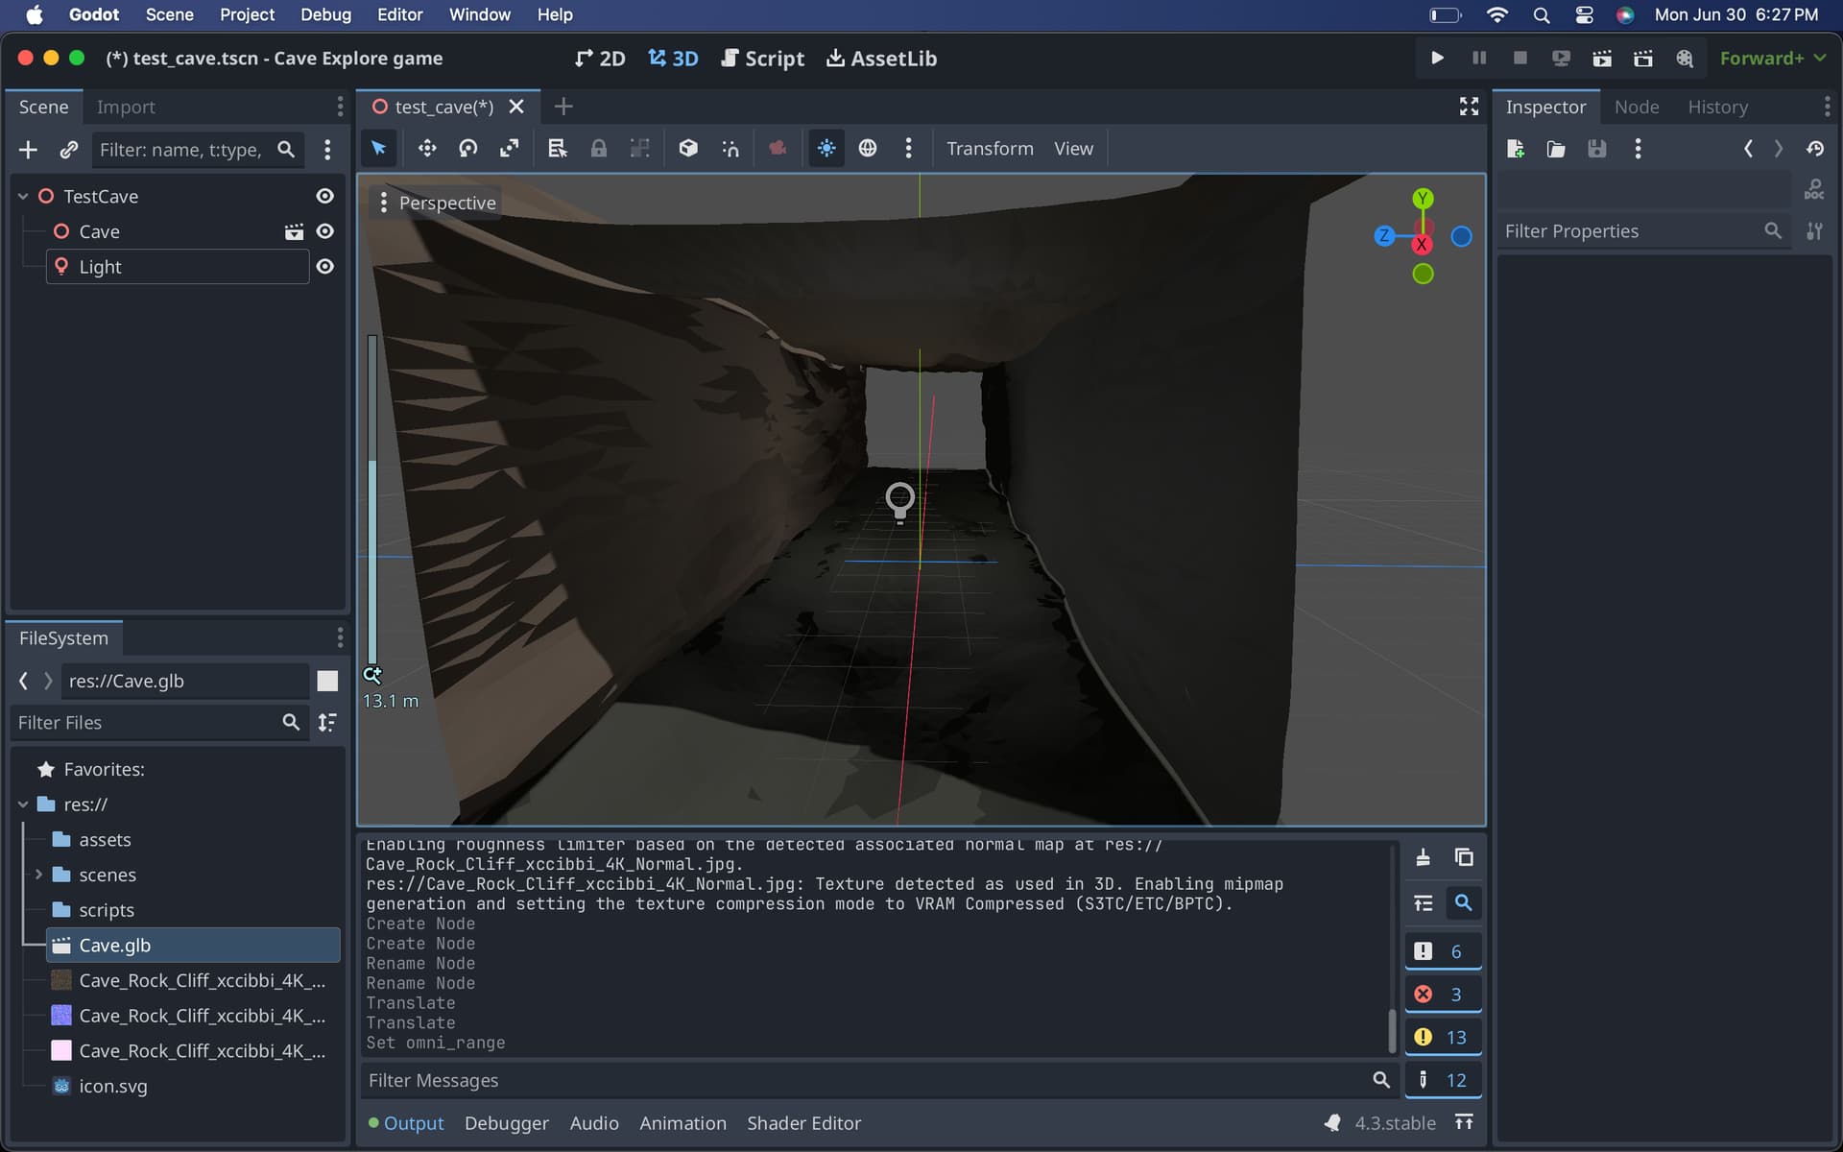1843x1152 pixels.
Task: Toggle error messages filter showing 3
Action: point(1443,995)
